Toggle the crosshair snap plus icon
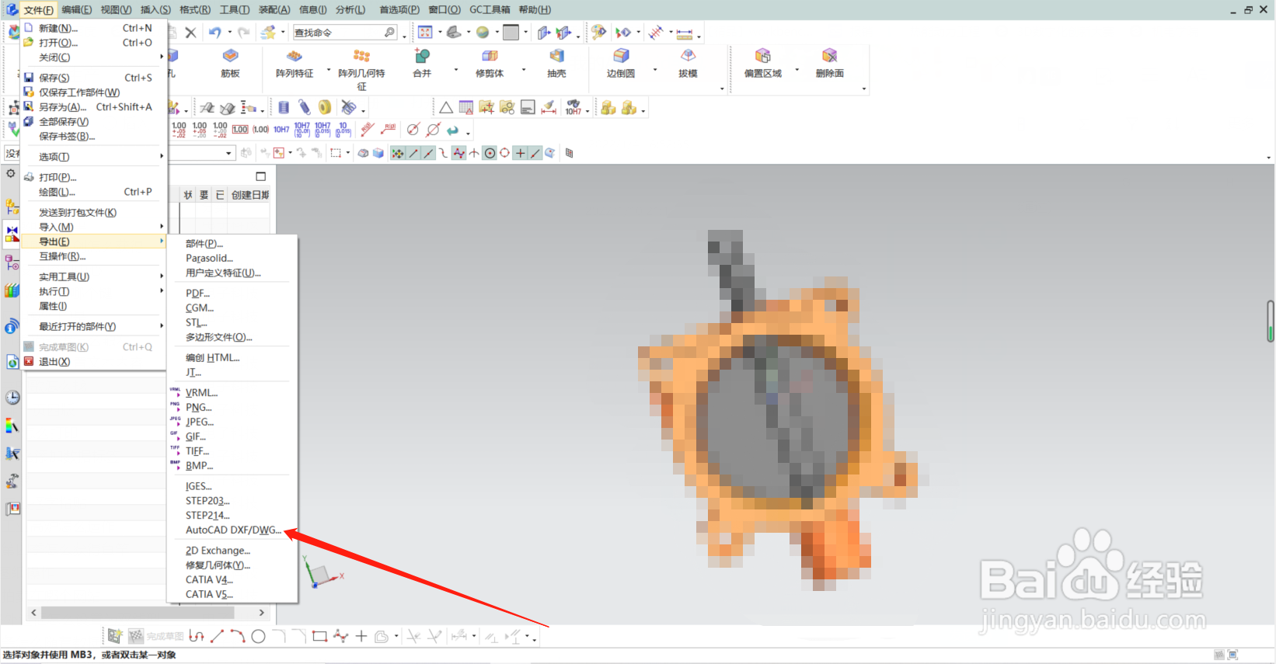Viewport: 1276px width, 664px height. [x=521, y=153]
